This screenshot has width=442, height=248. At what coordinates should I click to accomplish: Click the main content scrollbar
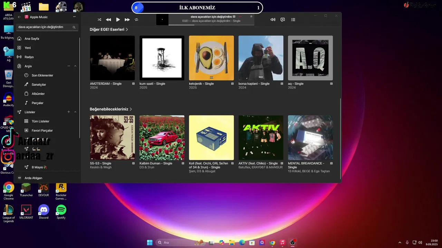[x=340, y=138]
